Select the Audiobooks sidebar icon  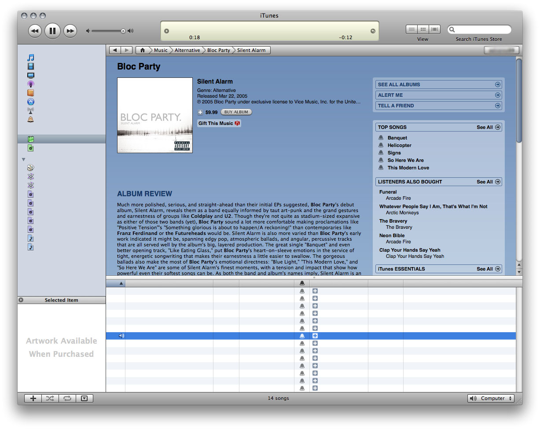coord(30,93)
